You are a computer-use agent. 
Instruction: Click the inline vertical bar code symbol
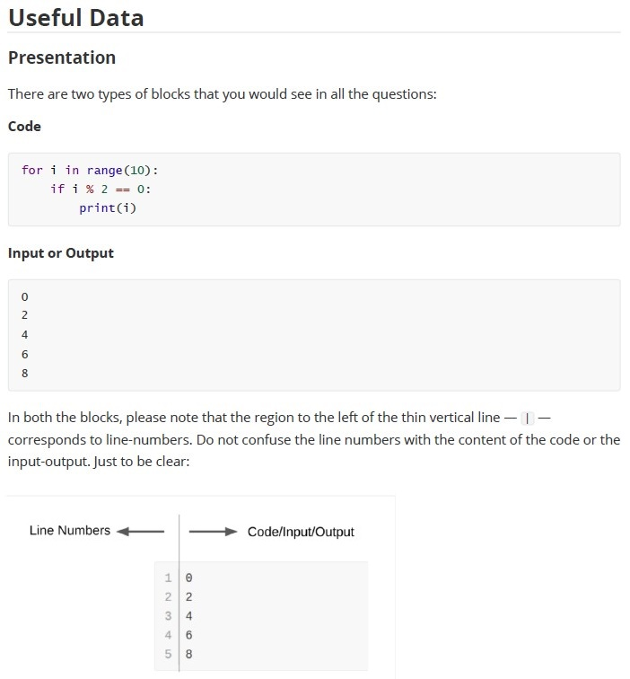pyautogui.click(x=527, y=419)
